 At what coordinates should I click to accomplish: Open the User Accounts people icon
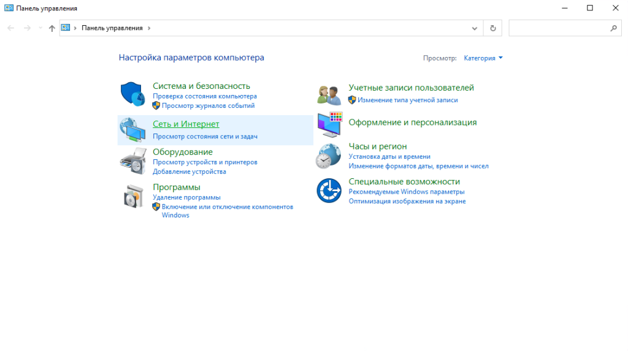[x=329, y=96]
